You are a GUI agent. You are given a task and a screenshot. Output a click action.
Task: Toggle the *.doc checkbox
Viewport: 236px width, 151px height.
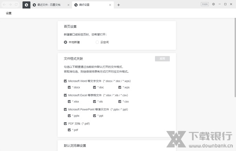coord(94,87)
